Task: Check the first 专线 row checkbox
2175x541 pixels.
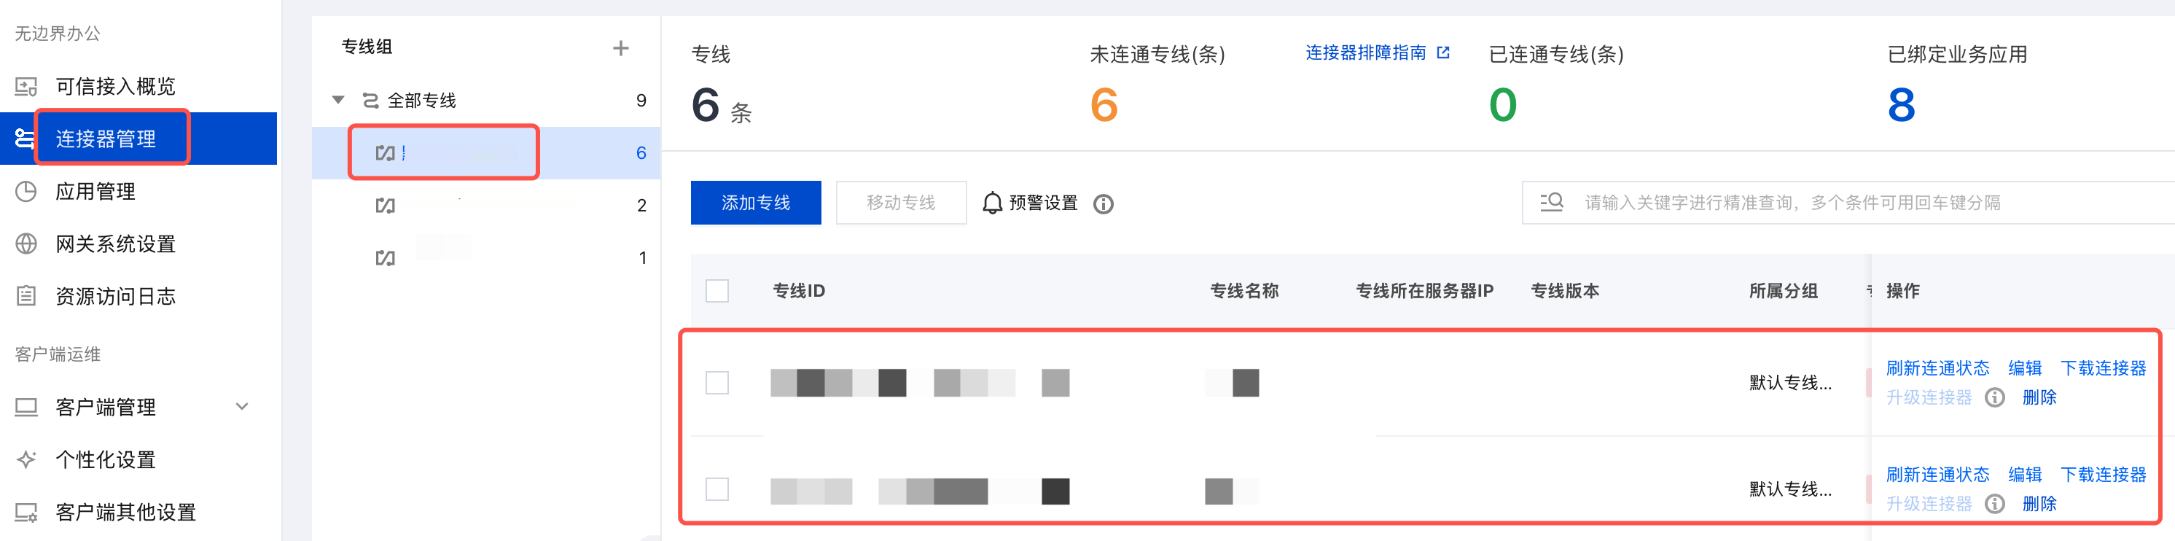Action: 716,384
